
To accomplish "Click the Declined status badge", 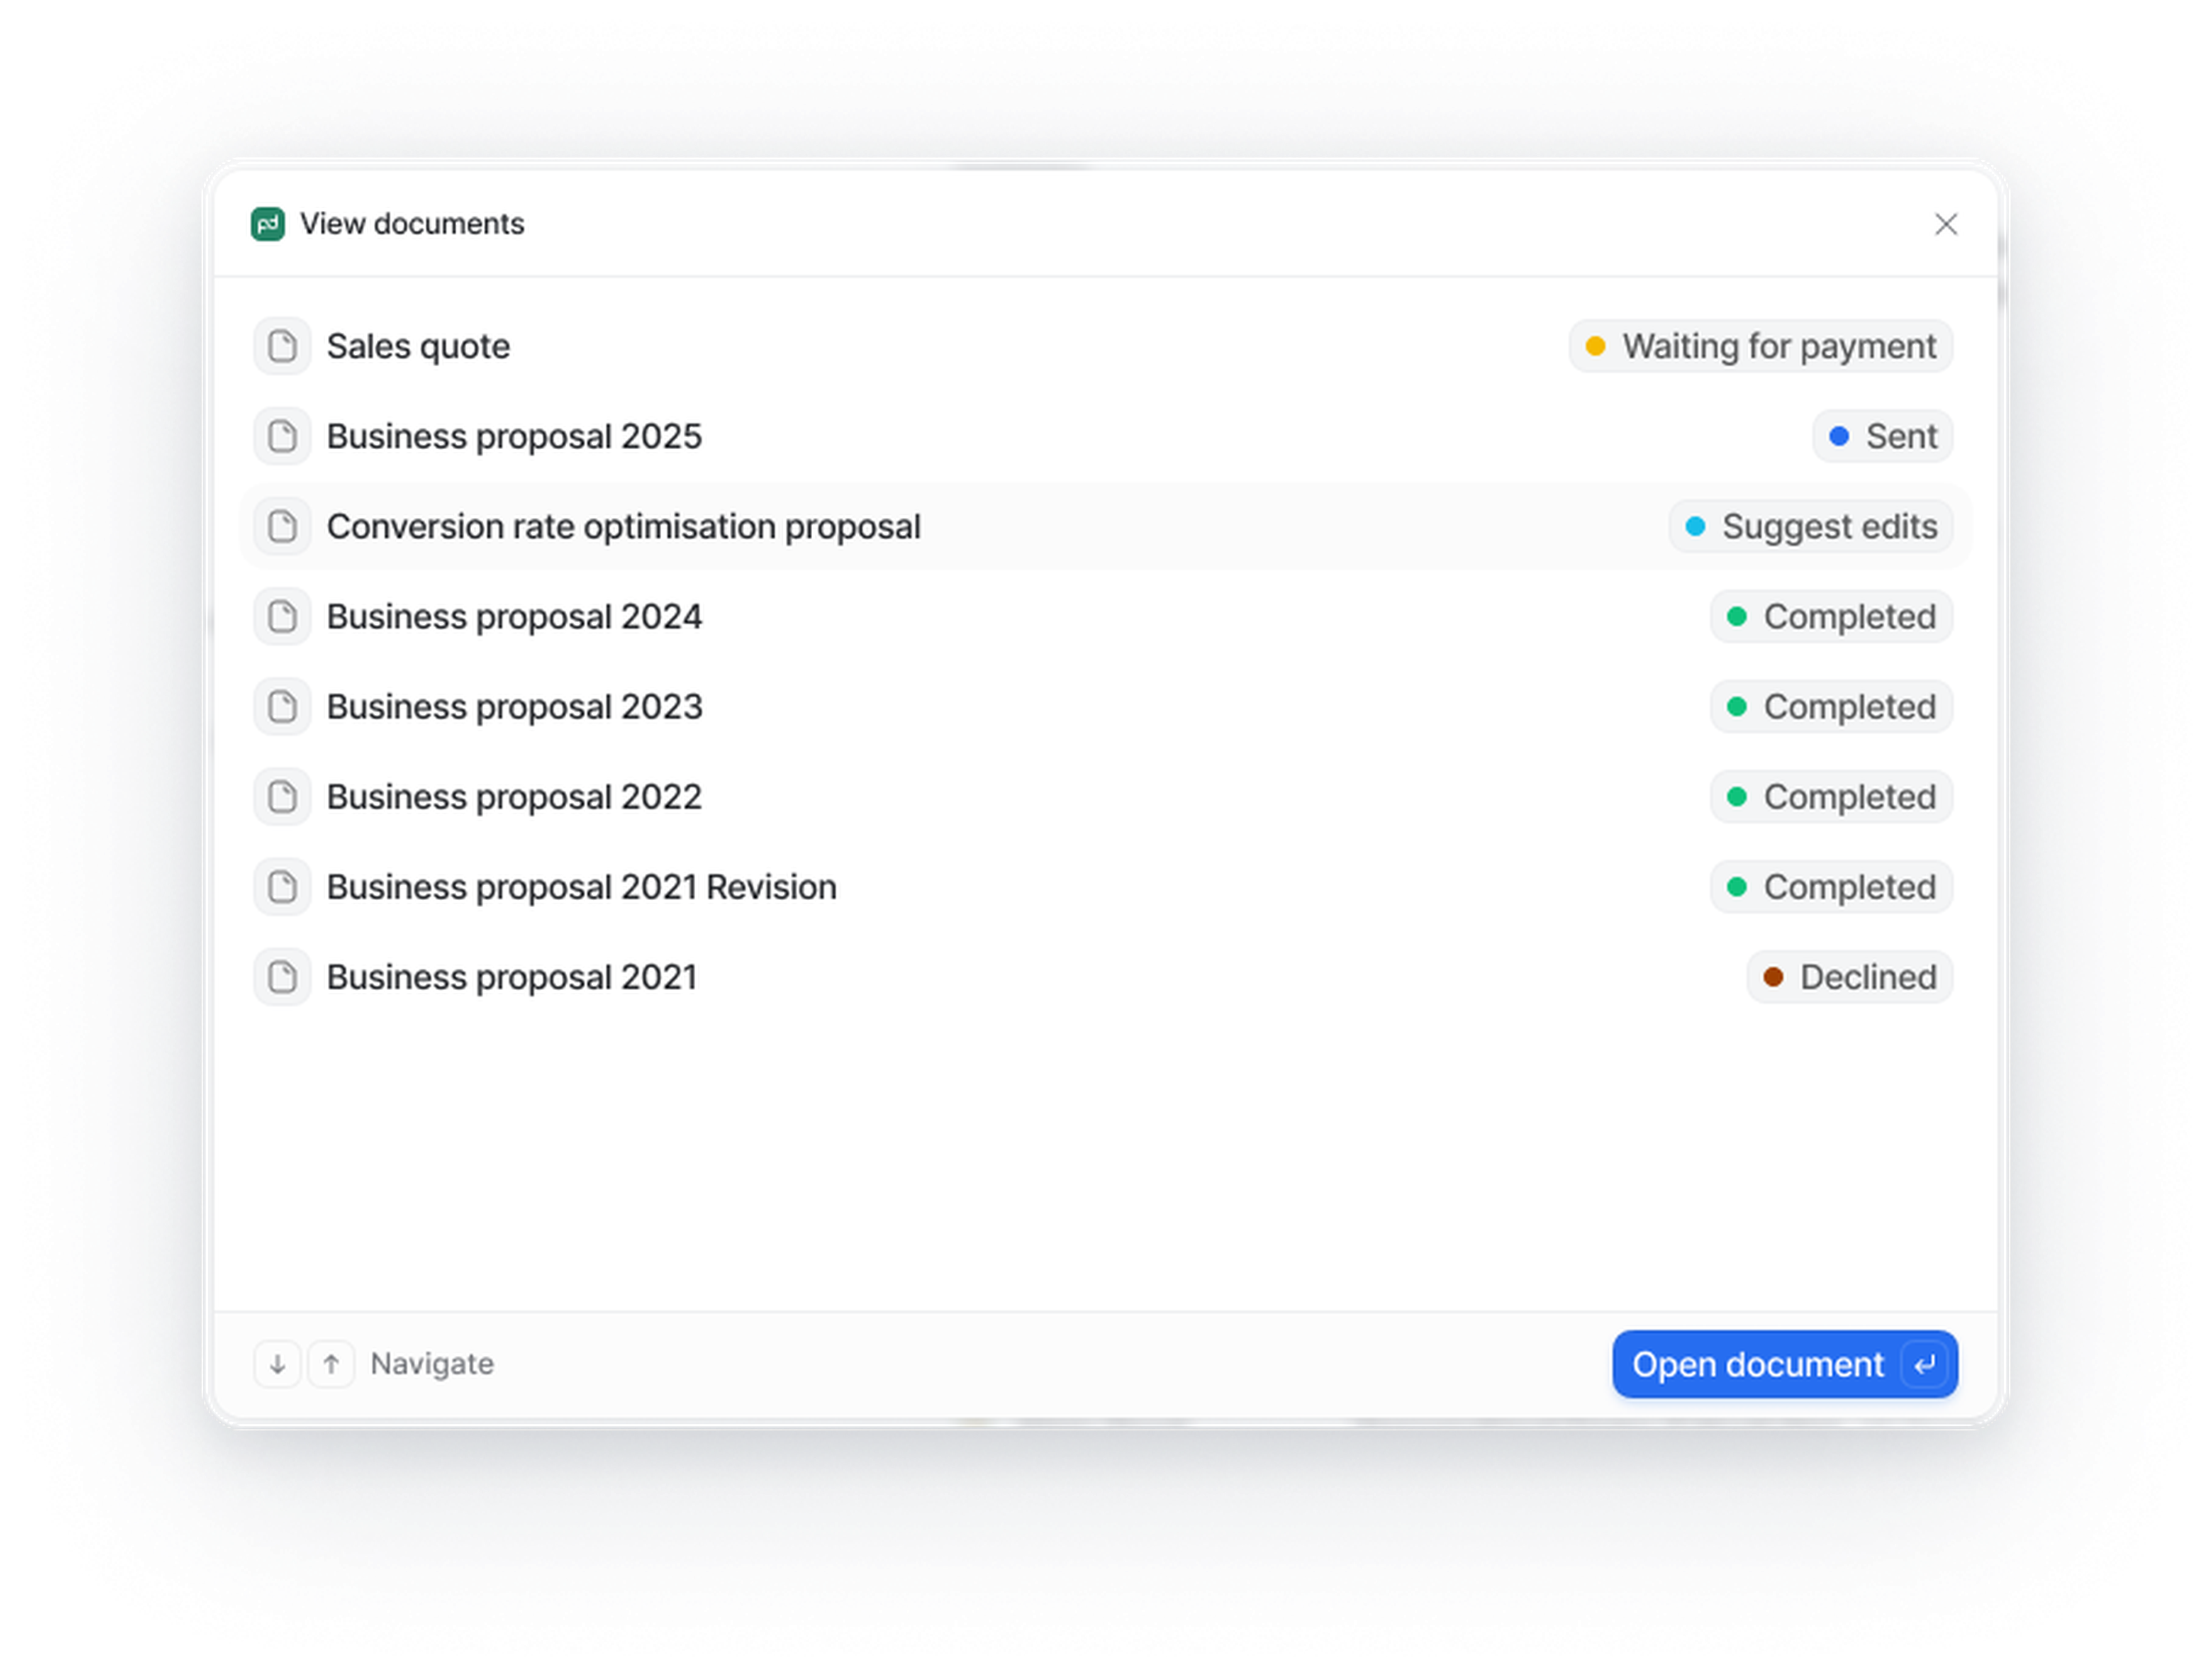I will (x=1849, y=976).
